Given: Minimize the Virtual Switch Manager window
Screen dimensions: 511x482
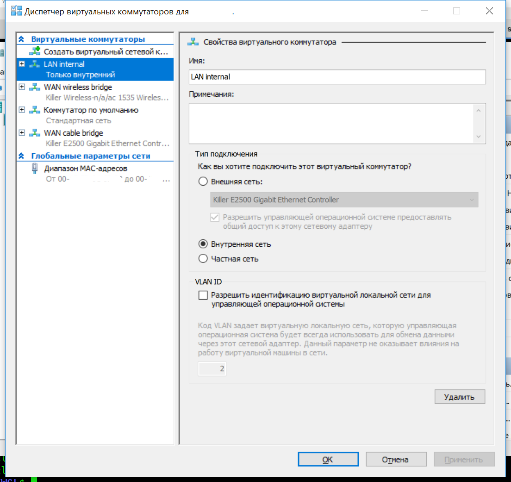Looking at the screenshot, I should click(x=424, y=11).
